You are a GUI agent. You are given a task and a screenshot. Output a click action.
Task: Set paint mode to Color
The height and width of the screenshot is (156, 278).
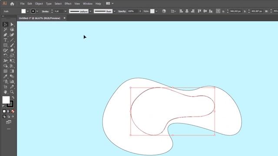point(4,111)
